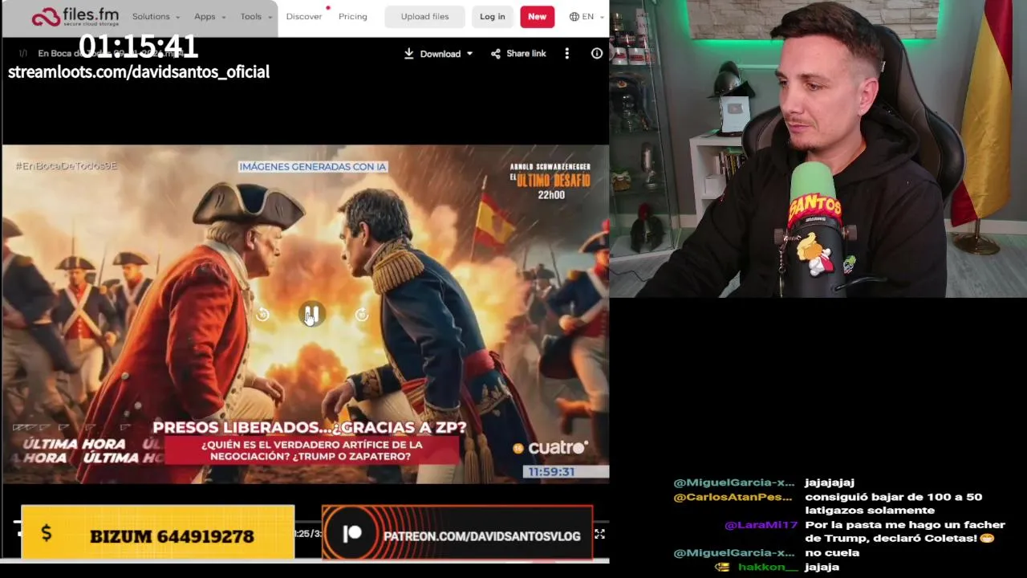Image resolution: width=1027 pixels, height=578 pixels.
Task: Click the webcam feed of the streamer
Action: pos(818,149)
